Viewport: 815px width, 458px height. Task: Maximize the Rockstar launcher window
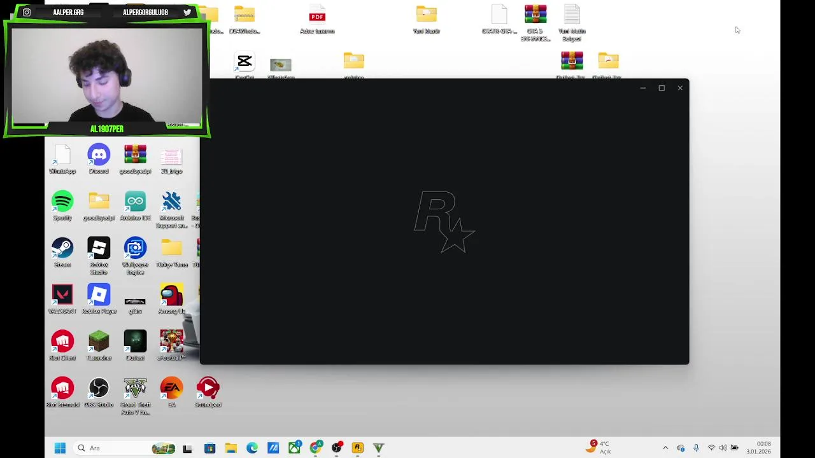[662, 88]
